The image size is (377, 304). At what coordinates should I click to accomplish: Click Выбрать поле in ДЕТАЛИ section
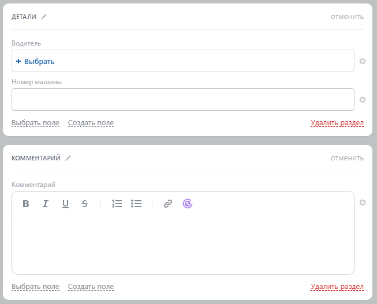pos(35,123)
